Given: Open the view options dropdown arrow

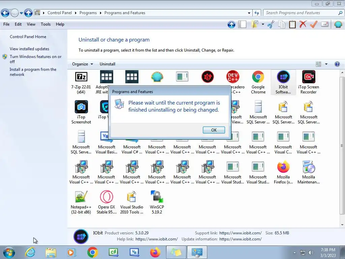Looking at the screenshot, I should coord(326,64).
